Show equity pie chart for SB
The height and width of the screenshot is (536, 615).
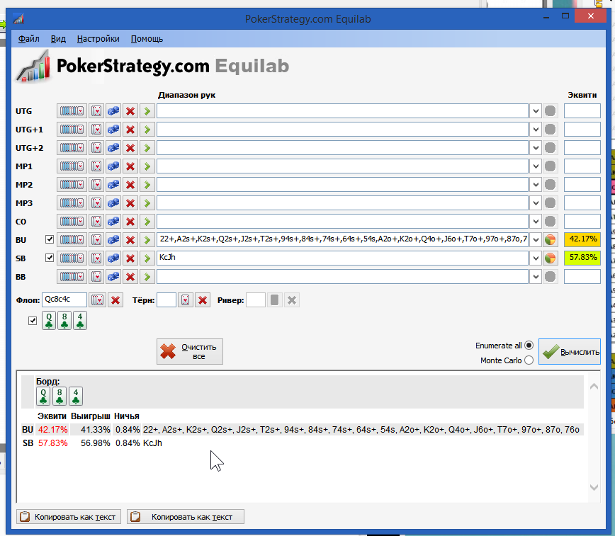click(x=551, y=258)
